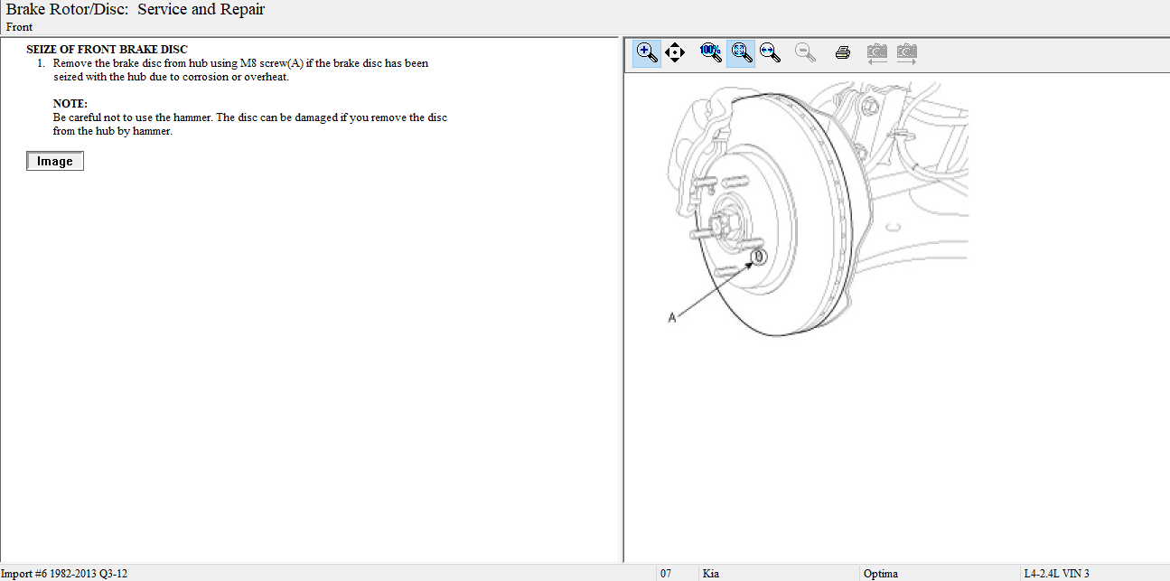Print the brake disc diagram

coord(843,53)
